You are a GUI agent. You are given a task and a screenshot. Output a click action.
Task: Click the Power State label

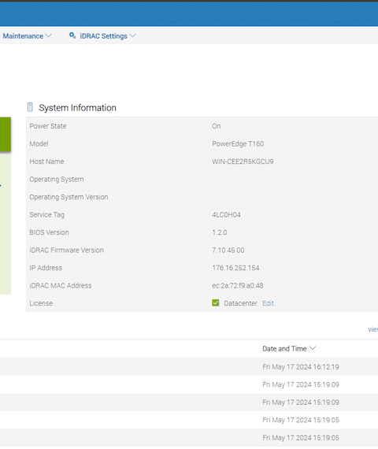point(48,126)
